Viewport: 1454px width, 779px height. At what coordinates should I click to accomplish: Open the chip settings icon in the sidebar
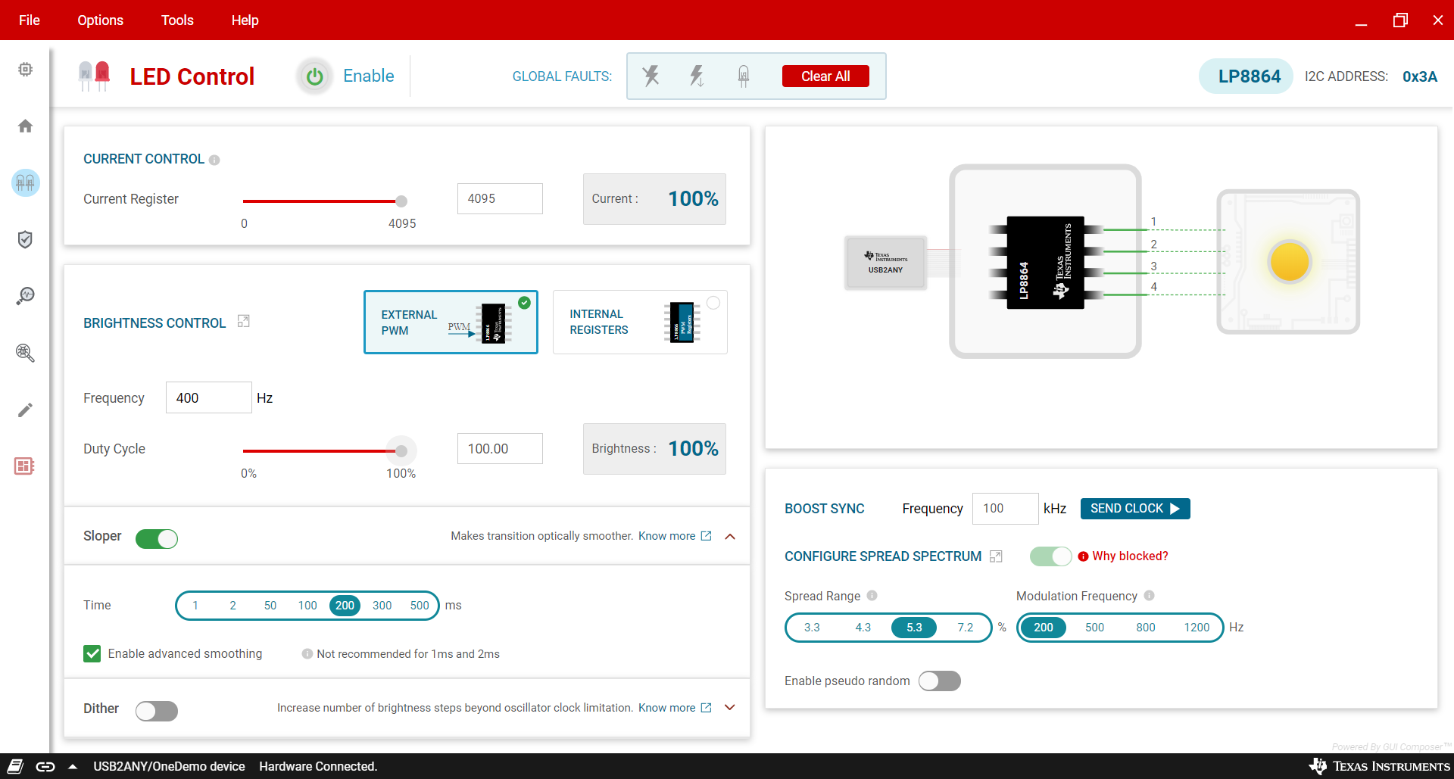tap(25, 70)
